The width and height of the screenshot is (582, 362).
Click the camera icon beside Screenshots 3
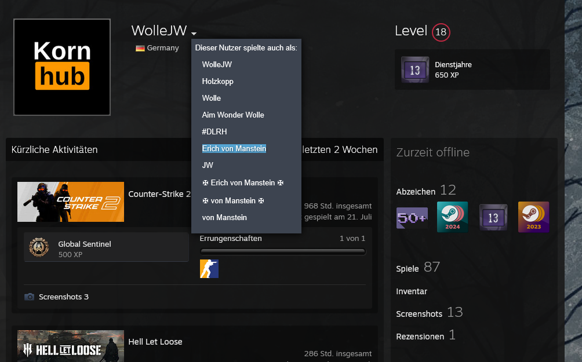pos(30,297)
